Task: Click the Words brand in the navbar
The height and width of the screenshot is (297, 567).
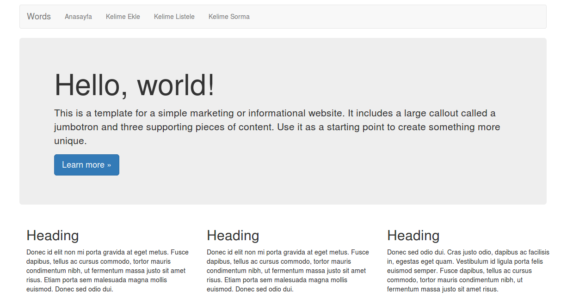Action: pyautogui.click(x=38, y=16)
